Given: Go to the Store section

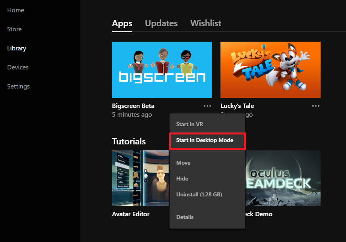Looking at the screenshot, I should coord(14,29).
